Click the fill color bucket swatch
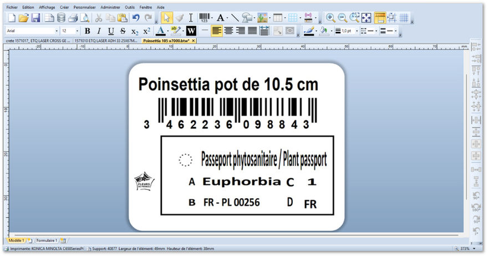 [324, 31]
